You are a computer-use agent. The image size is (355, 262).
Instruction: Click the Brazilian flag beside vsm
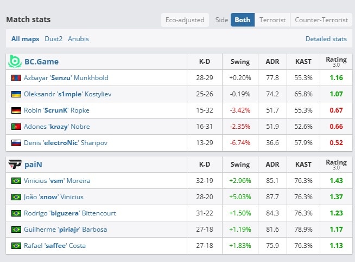(x=16, y=181)
